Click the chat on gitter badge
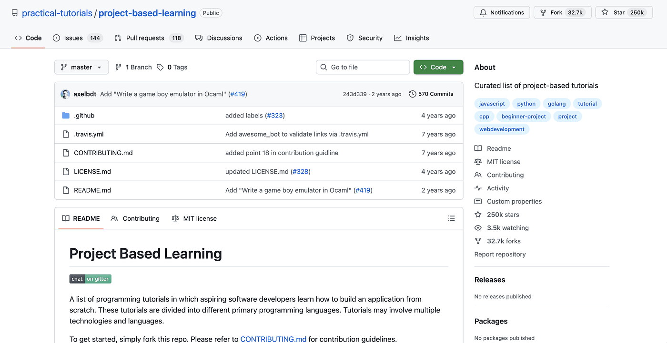 (90, 279)
